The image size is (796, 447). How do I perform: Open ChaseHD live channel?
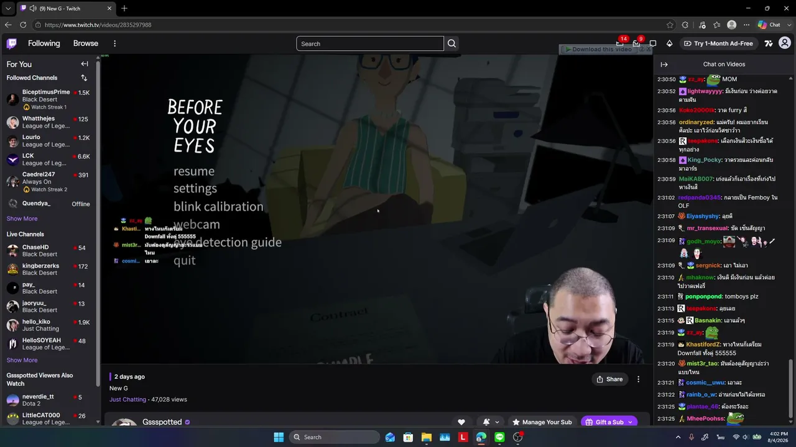pyautogui.click(x=49, y=251)
